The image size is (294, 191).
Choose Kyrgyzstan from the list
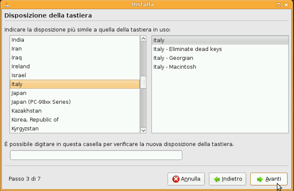[x=74, y=129]
